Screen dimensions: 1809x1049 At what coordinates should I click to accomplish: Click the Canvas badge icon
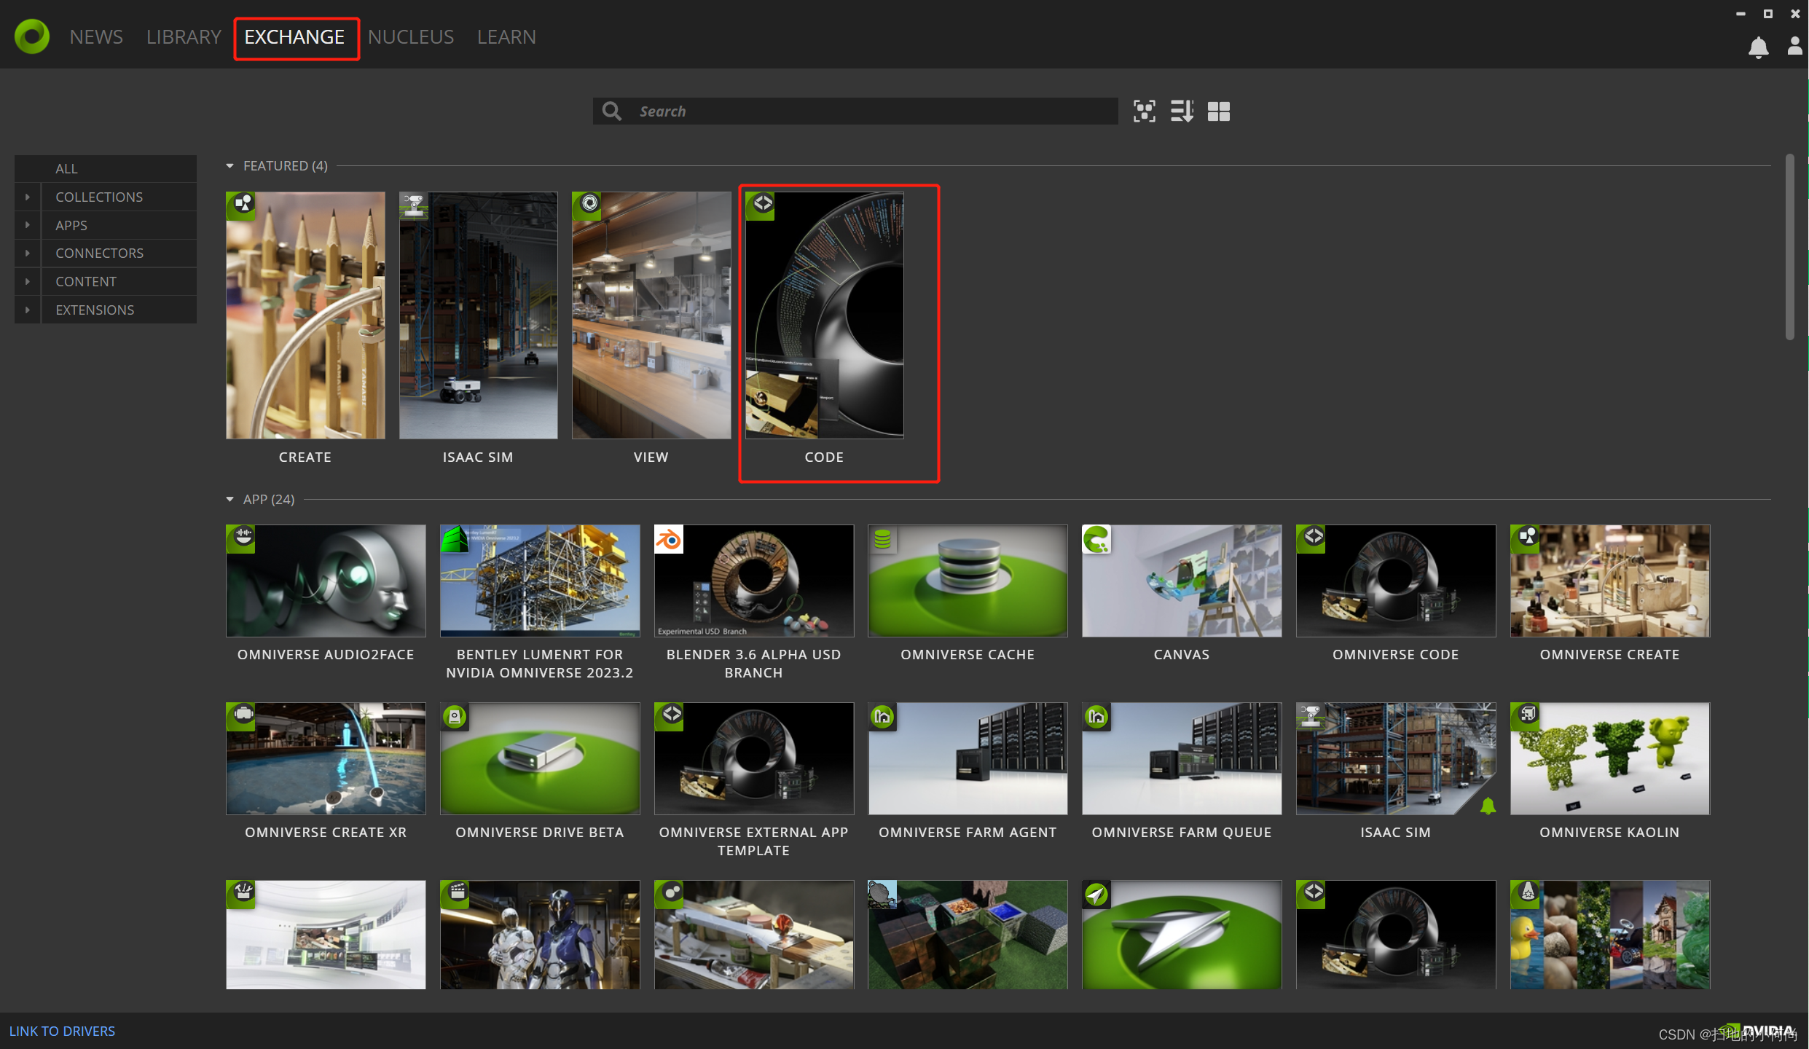(1097, 538)
